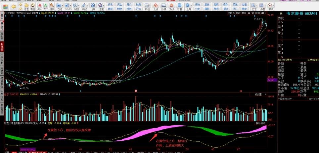Image resolution: width=319 pixels, height=153 pixels.
Task: Open the 多窗 multi-window icon
Action: 261,5
